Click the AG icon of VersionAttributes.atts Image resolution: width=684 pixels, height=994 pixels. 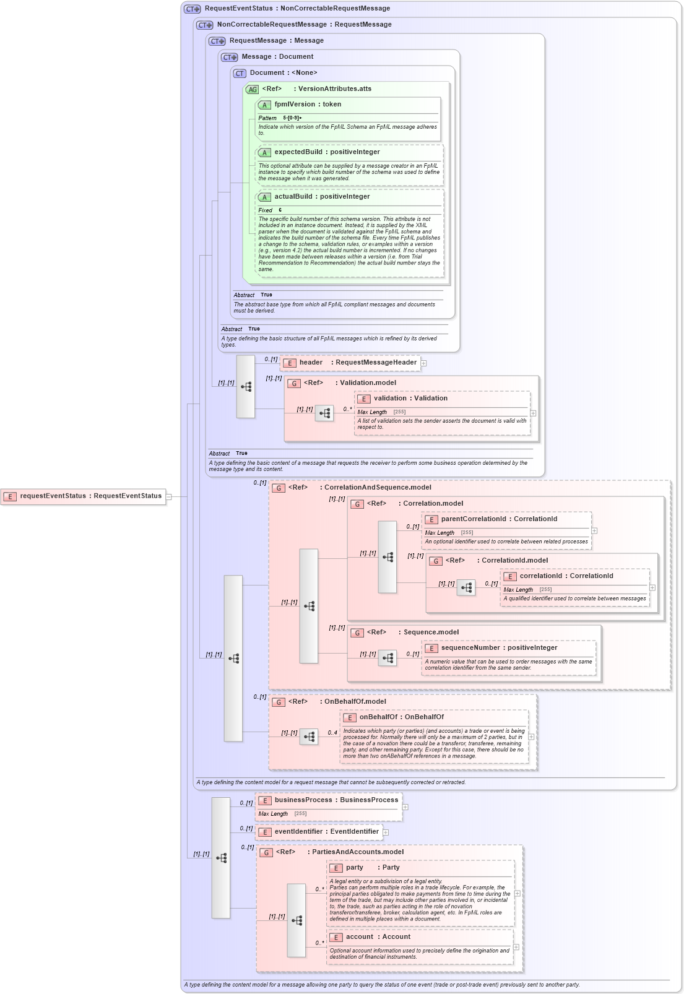point(252,90)
